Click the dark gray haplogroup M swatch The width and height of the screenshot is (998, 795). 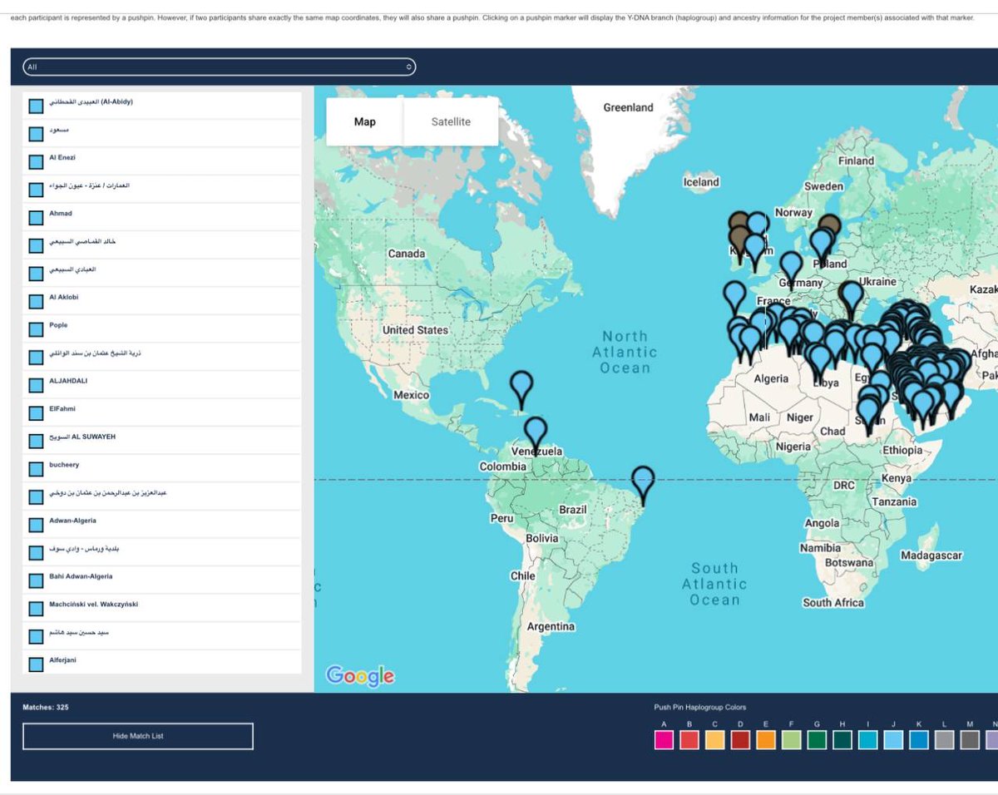pyautogui.click(x=970, y=740)
